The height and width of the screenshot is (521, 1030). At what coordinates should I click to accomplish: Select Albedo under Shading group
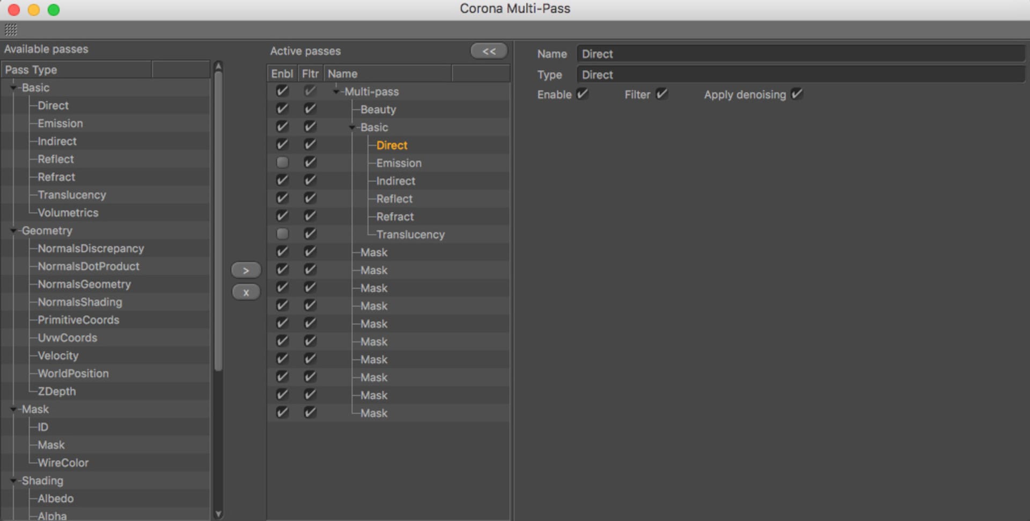pos(56,498)
